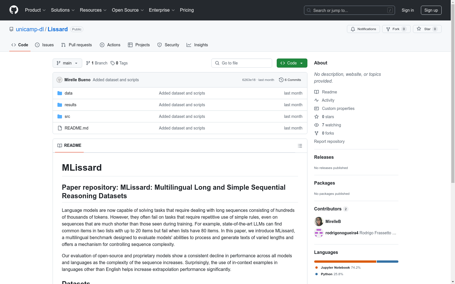
Task: Click the Jupyter Notebook 74.2% language entry
Action: click(338, 268)
